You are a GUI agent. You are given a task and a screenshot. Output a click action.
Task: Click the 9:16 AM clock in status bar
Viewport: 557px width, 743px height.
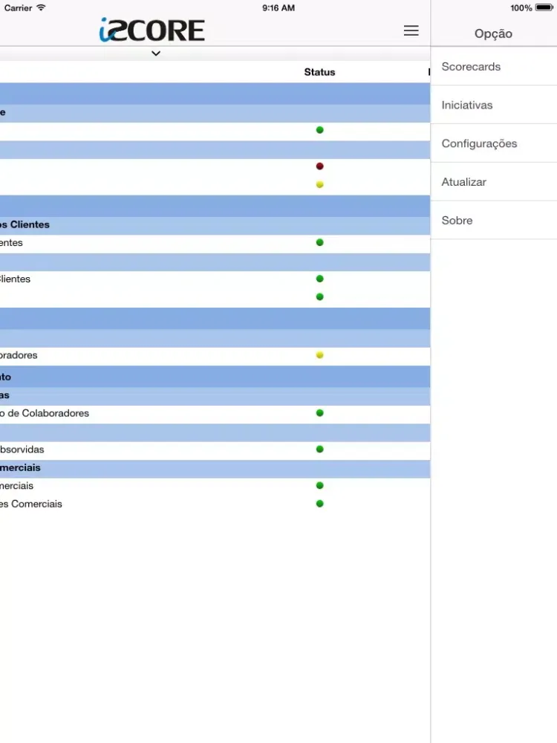(278, 8)
